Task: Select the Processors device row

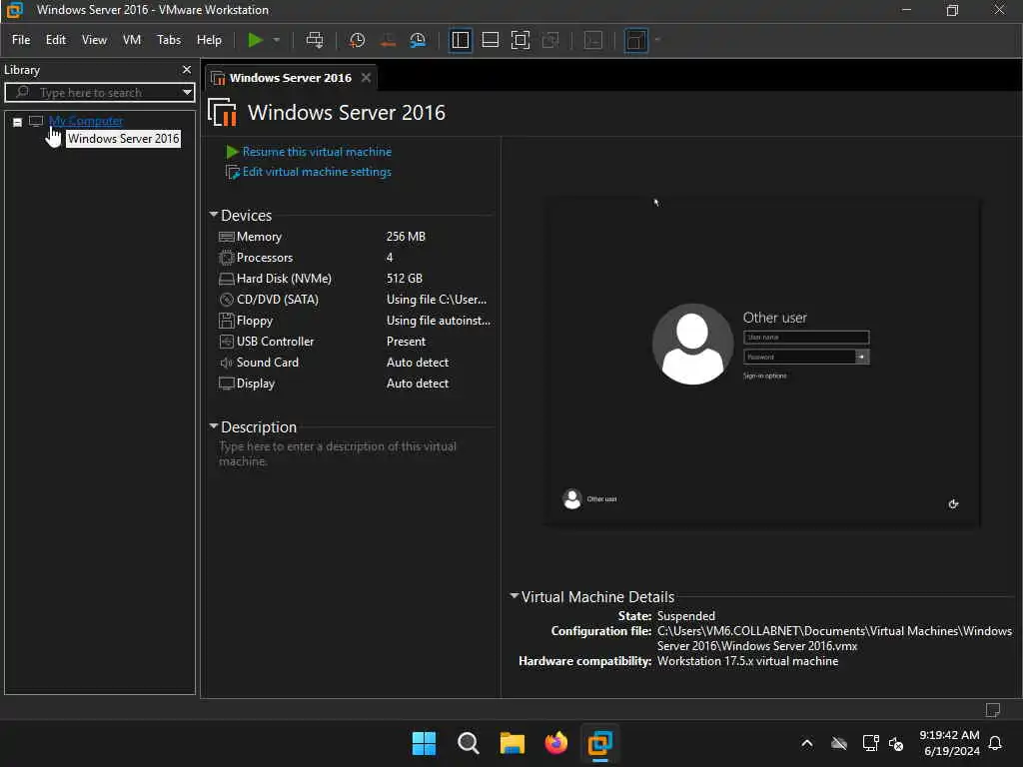Action: [x=355, y=258]
